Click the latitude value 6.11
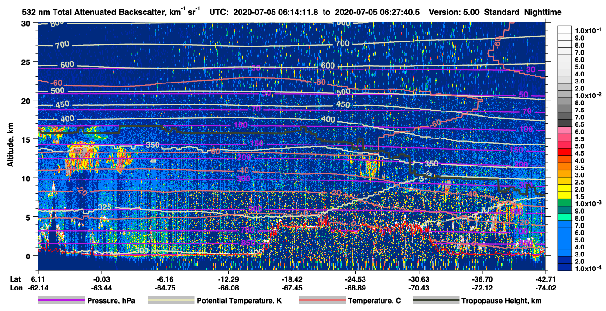 point(38,279)
